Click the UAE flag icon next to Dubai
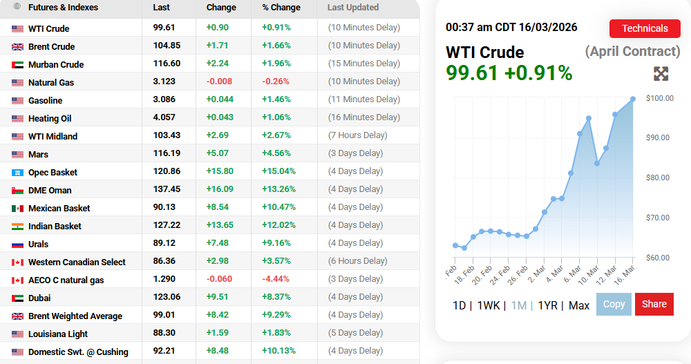691x364 pixels. 18,298
